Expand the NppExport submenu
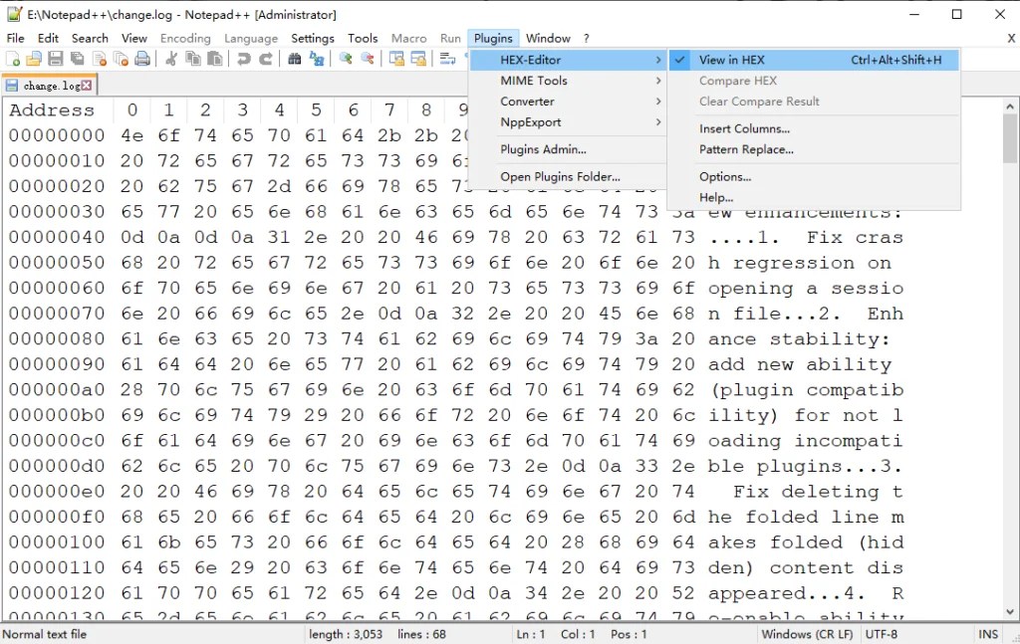This screenshot has height=644, width=1020. tap(567, 122)
